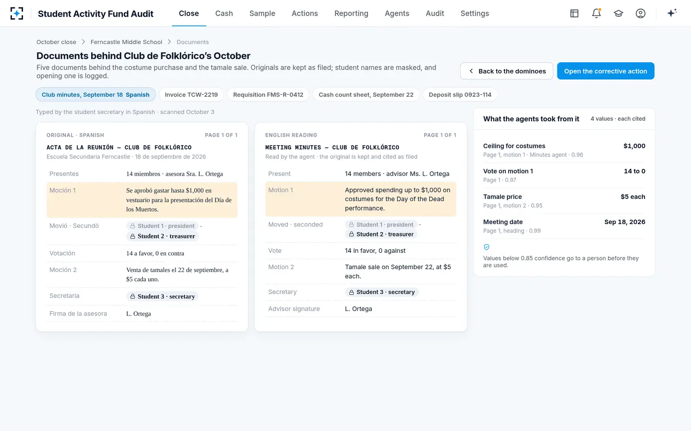Open the notifications bell
Image resolution: width=691 pixels, height=431 pixels.
point(596,13)
